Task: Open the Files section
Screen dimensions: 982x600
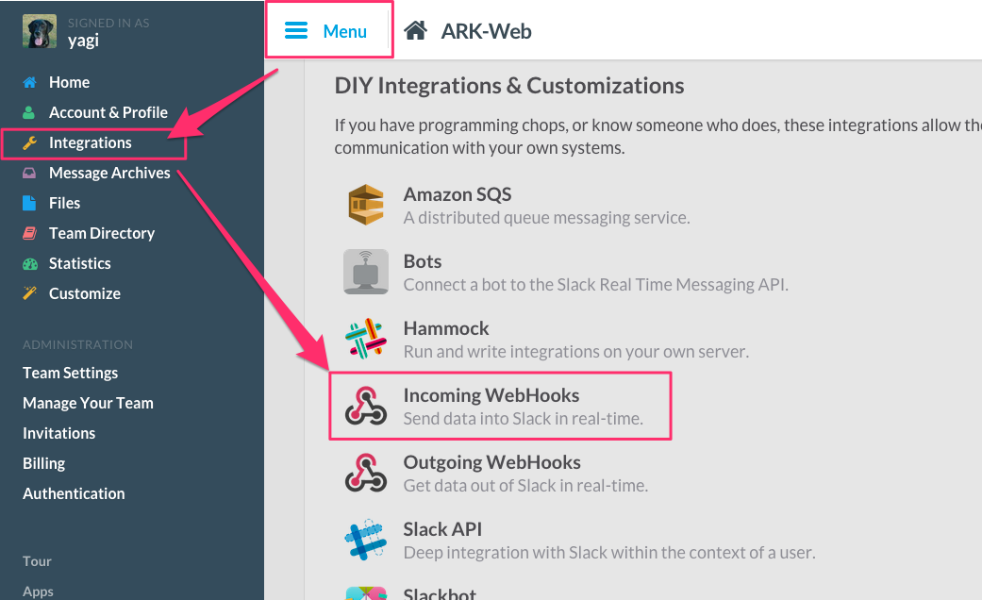Action: click(x=64, y=203)
